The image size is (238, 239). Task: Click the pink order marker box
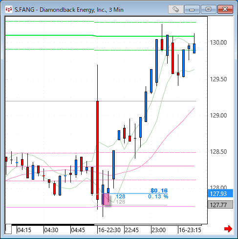[x=107, y=199]
